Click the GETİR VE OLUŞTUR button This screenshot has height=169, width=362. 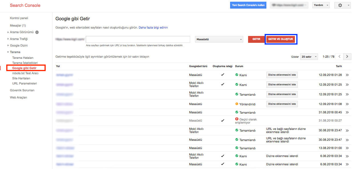coord(281,39)
